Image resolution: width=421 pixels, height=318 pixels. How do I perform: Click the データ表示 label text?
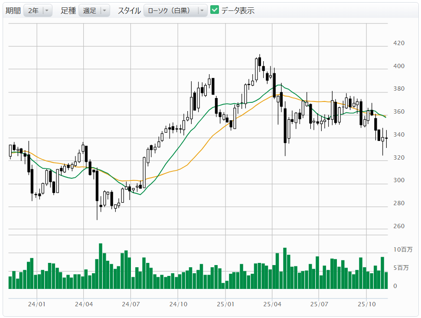pos(238,11)
